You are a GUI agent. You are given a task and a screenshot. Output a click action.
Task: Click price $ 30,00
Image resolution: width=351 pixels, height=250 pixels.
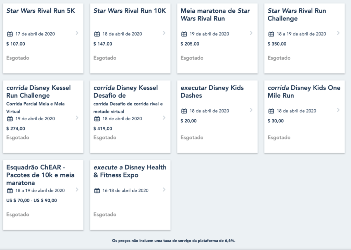tap(276, 121)
